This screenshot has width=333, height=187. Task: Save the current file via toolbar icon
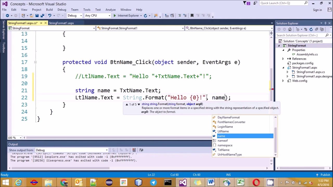tap(37, 16)
